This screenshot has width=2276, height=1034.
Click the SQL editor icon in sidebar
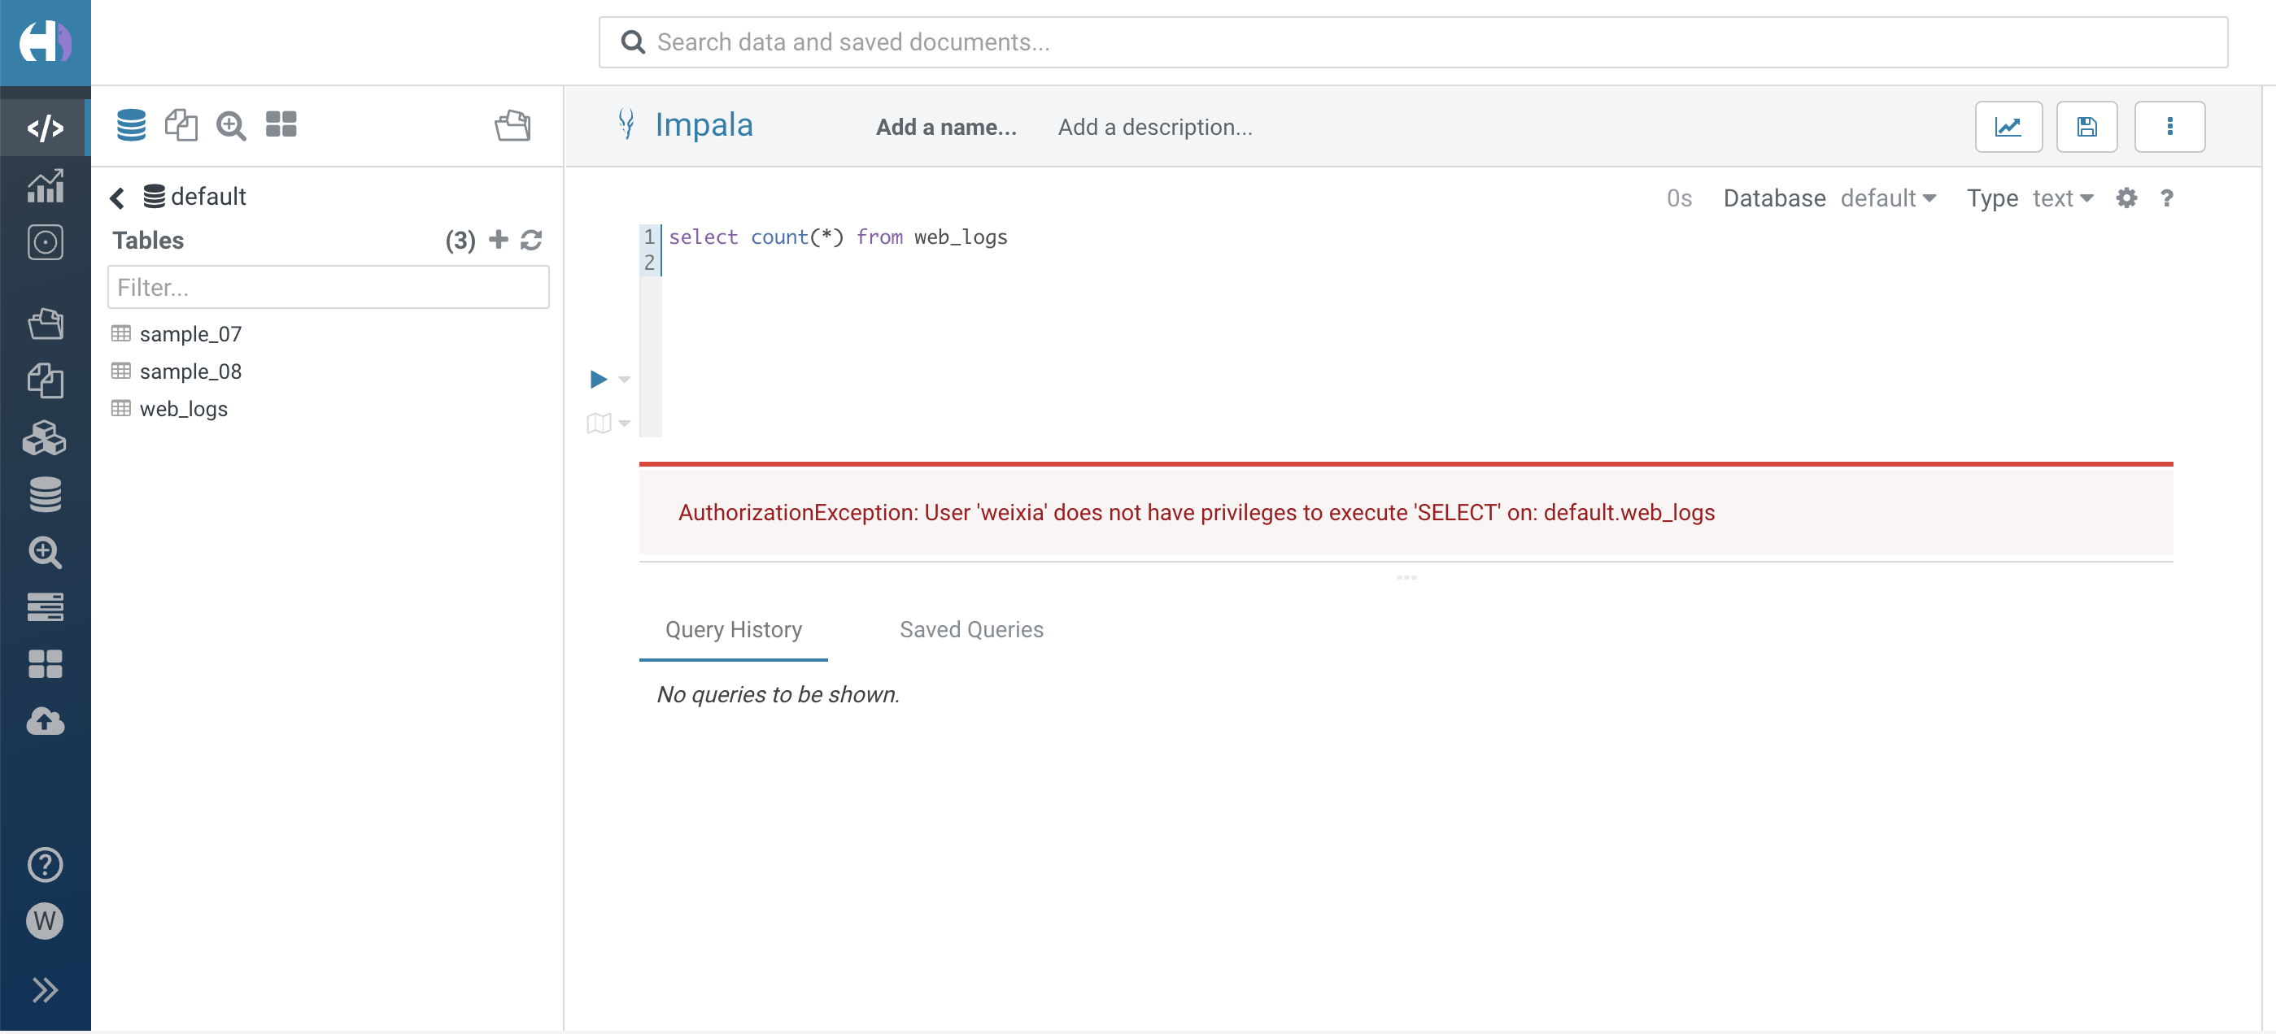[x=45, y=128]
